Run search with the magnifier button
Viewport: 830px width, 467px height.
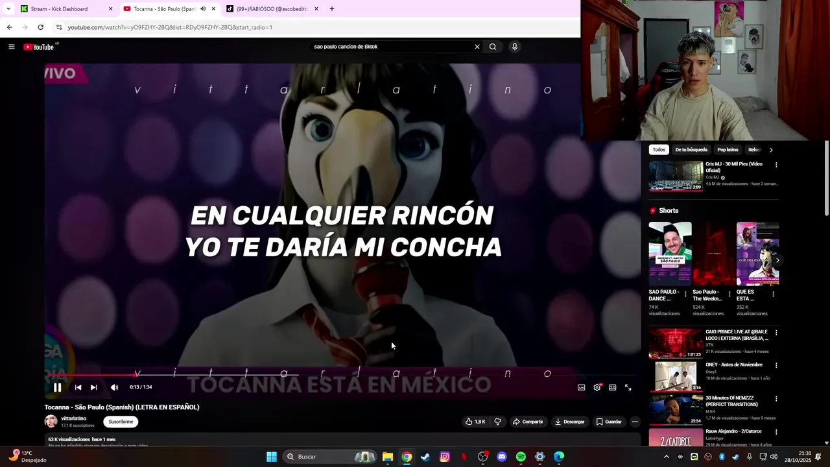point(493,47)
